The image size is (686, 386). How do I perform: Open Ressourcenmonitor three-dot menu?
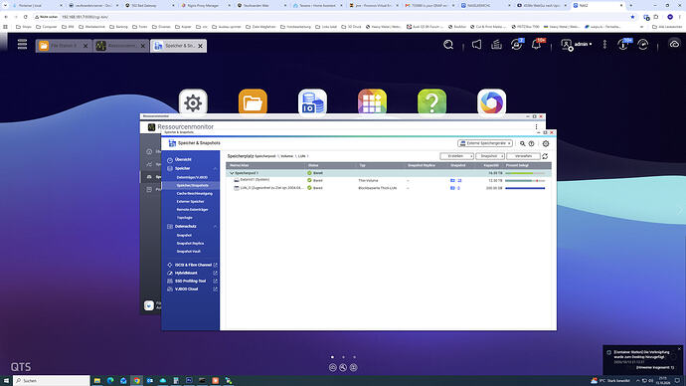pyautogui.click(x=537, y=127)
